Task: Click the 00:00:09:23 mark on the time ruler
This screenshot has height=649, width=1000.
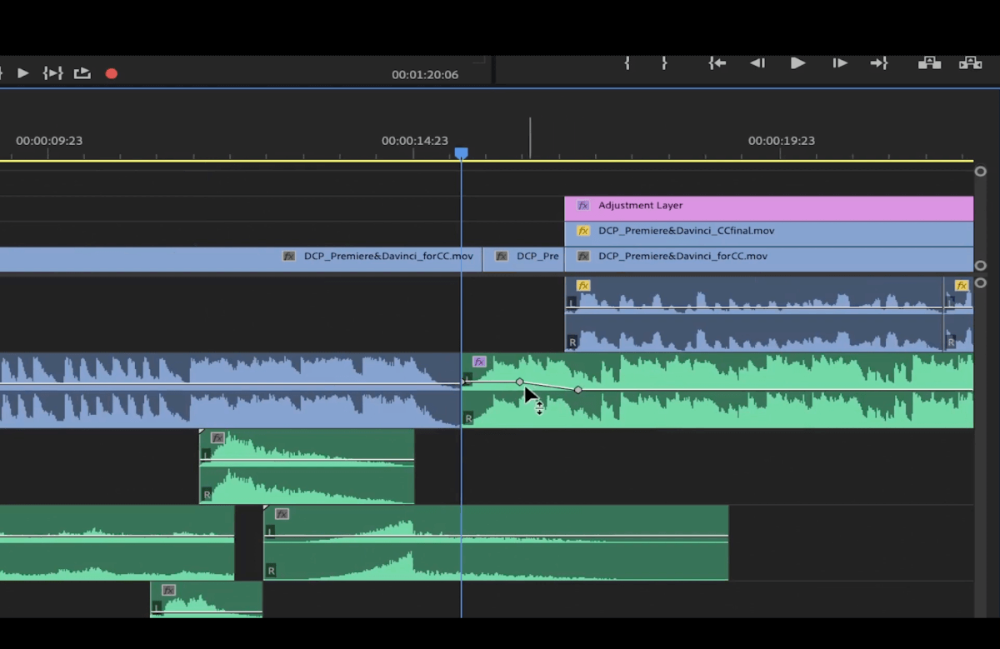Action: [49, 141]
